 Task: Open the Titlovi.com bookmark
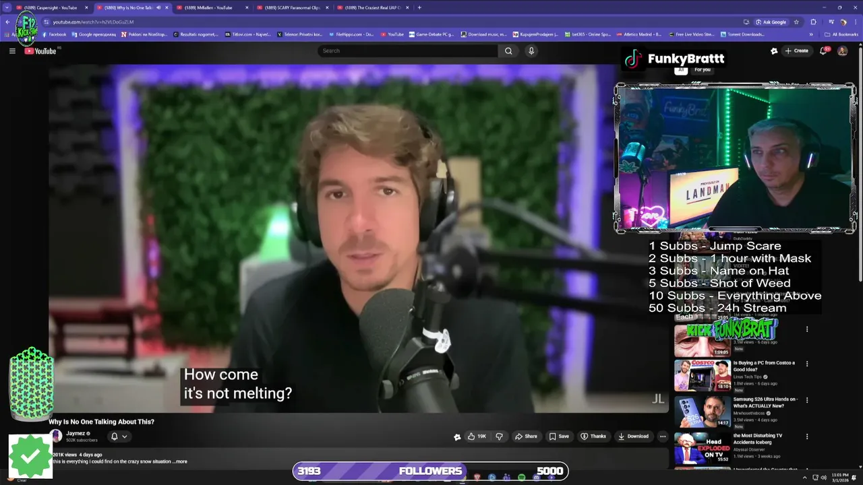(x=248, y=34)
